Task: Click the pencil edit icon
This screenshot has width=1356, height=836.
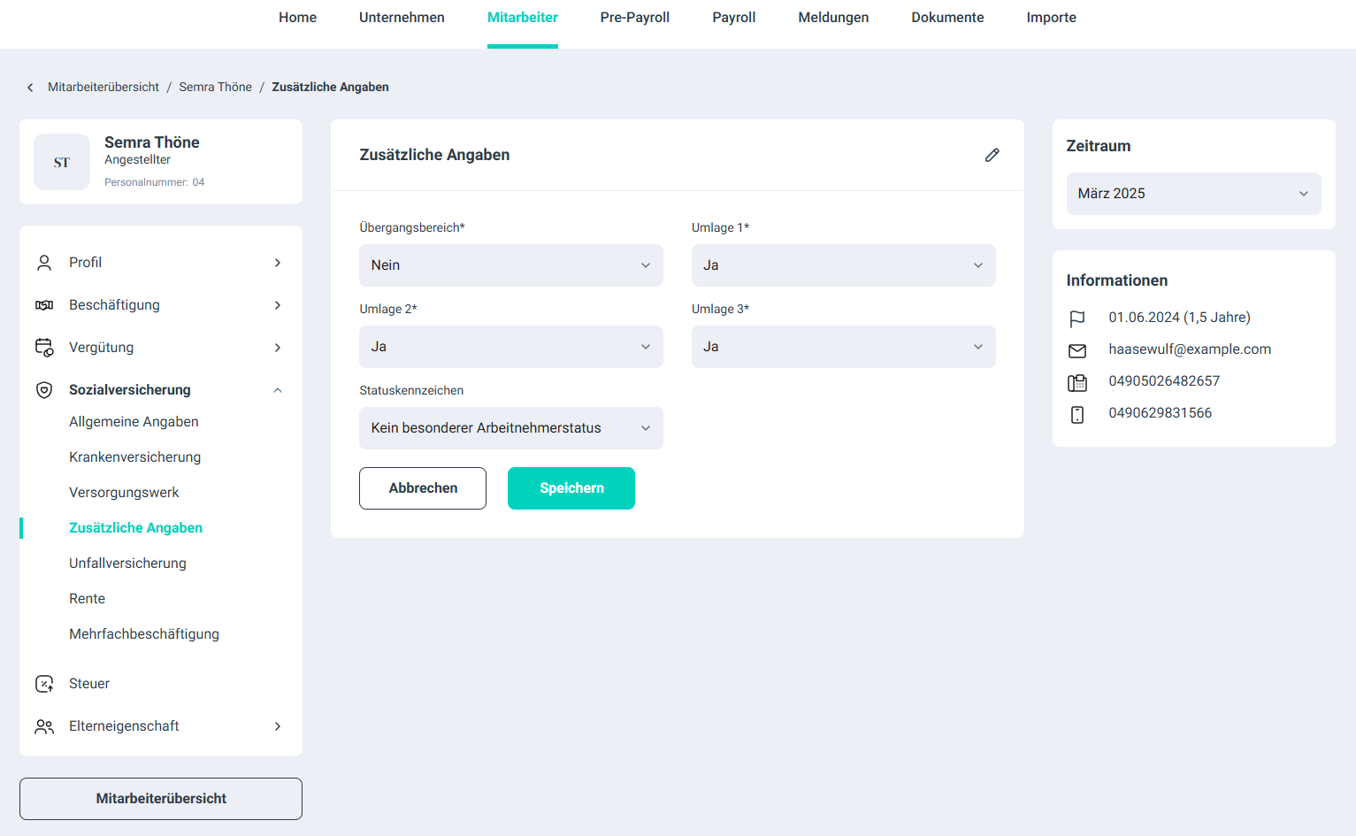Action: point(992,155)
